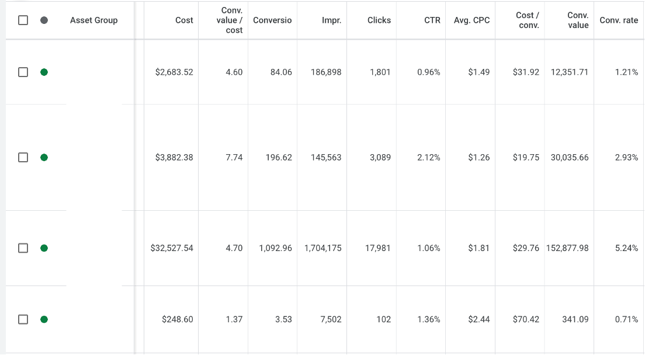Screen dimensions: 645x355
Task: Click the Asset Group column header
Action: coord(94,20)
